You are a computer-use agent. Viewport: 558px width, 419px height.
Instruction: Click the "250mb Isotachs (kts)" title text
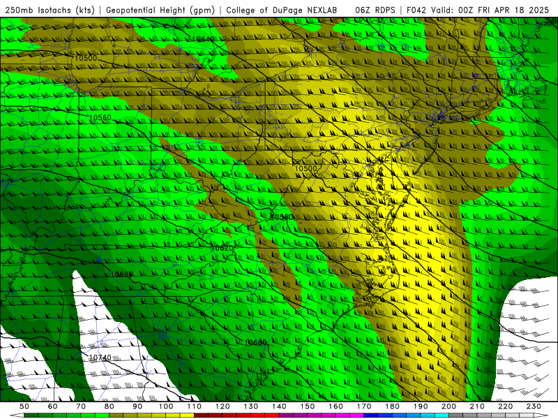point(50,10)
